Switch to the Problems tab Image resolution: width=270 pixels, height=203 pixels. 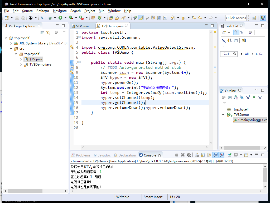81,155
